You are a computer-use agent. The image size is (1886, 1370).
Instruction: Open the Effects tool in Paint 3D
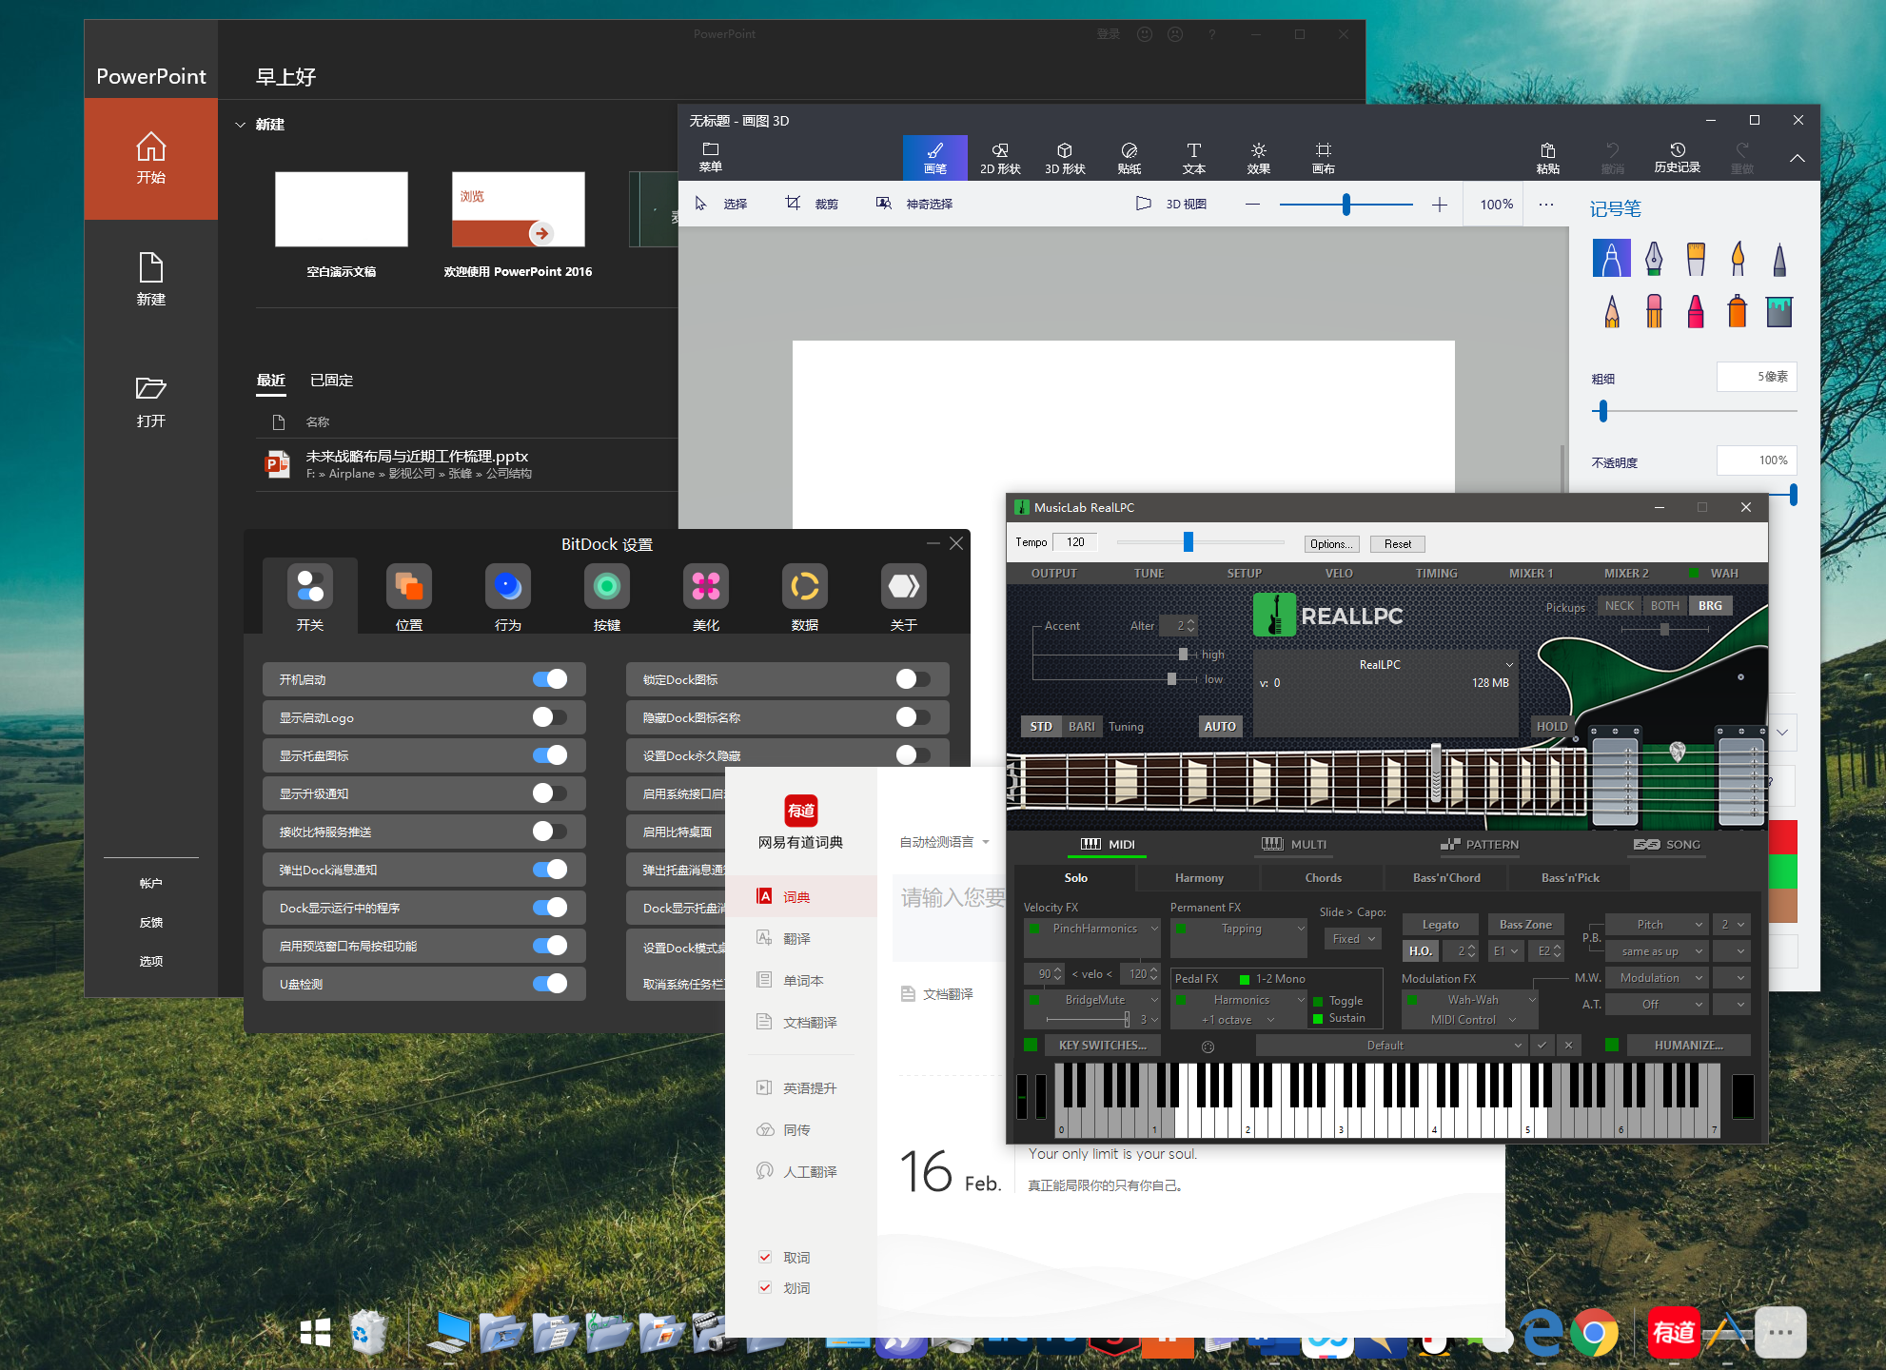[1259, 158]
